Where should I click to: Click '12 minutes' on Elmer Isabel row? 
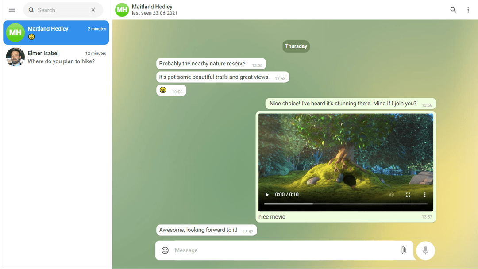(96, 53)
